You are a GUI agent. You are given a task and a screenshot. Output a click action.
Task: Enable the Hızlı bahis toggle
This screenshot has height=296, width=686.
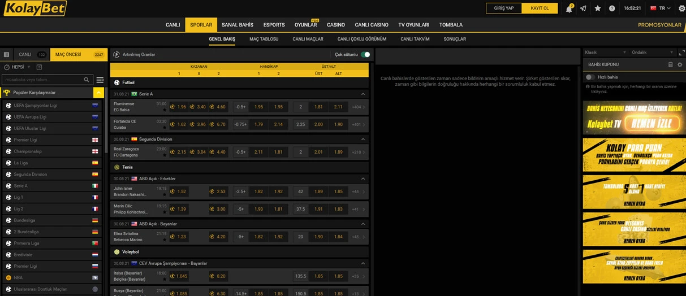590,77
